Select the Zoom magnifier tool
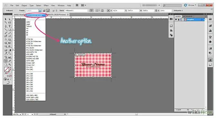This screenshot has width=216, height=118. pos(10,64)
